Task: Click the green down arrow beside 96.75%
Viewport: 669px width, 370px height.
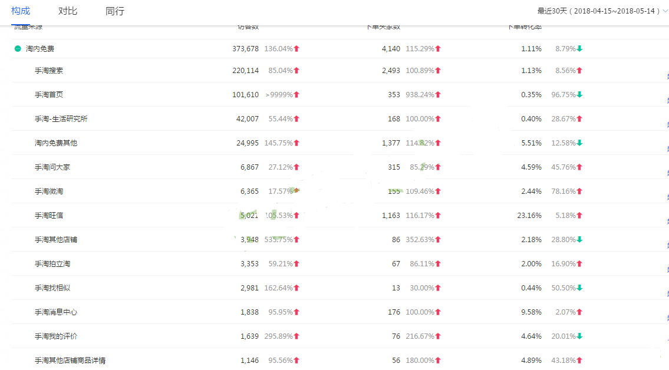Action: (x=579, y=95)
